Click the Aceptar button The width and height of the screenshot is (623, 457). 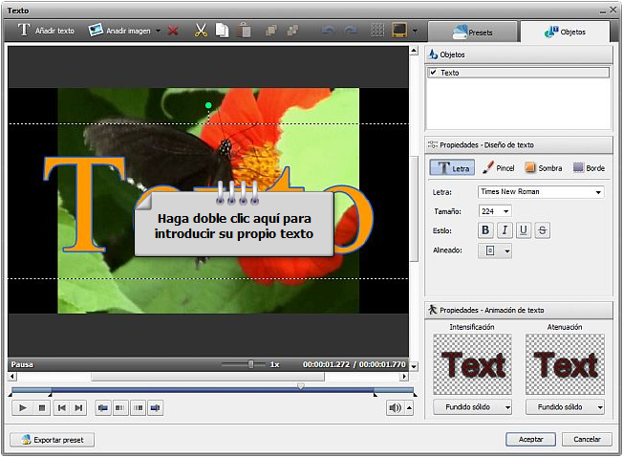[x=530, y=440]
